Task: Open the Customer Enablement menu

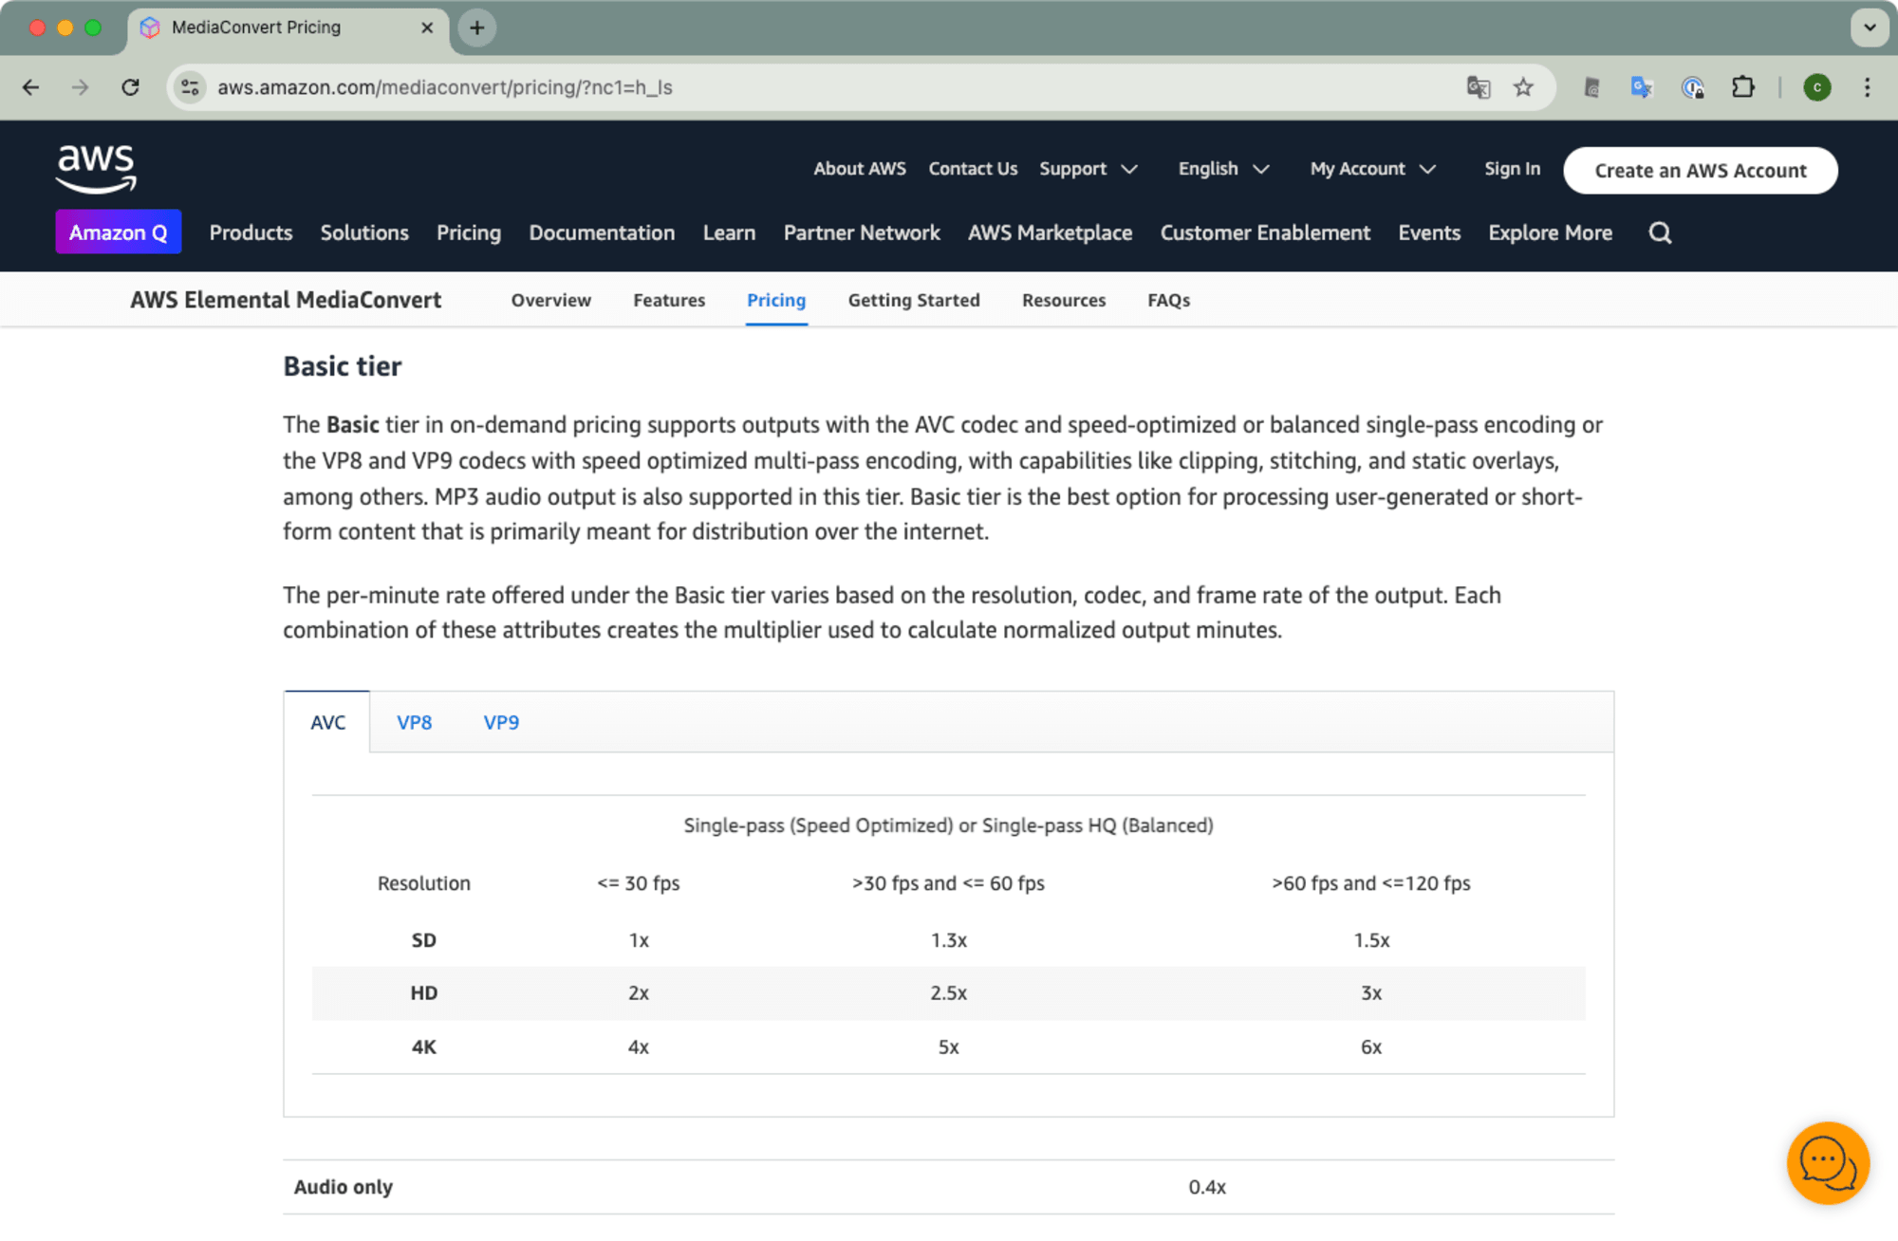Action: pos(1265,232)
